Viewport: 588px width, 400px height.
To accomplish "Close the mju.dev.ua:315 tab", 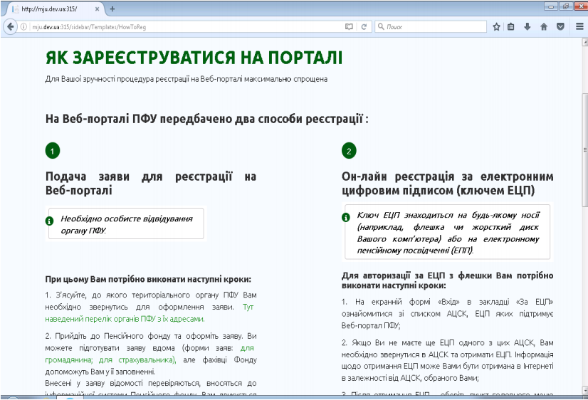I will click(x=97, y=9).
